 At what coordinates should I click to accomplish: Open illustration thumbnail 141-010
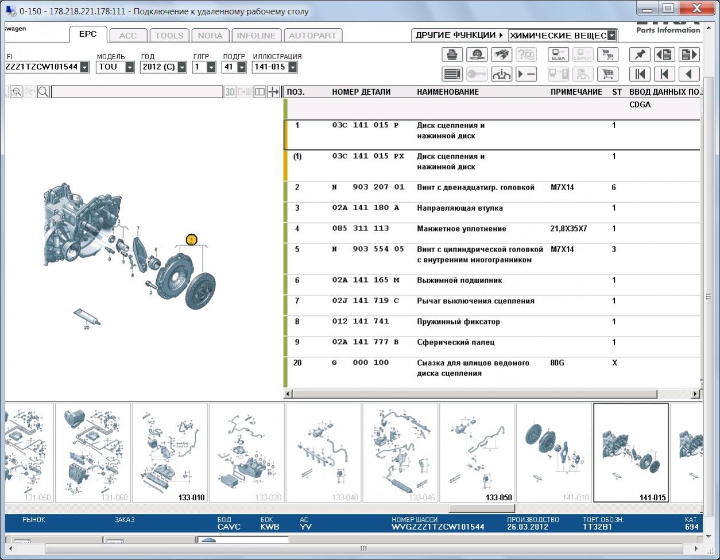[x=554, y=453]
